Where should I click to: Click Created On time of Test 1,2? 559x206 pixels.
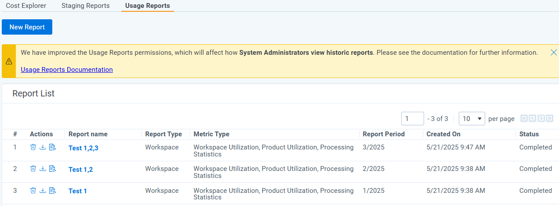456,169
